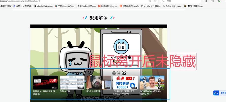Open the TeaCon 2022 bookmark
The height and width of the screenshot is (102, 226).
click(172, 6)
